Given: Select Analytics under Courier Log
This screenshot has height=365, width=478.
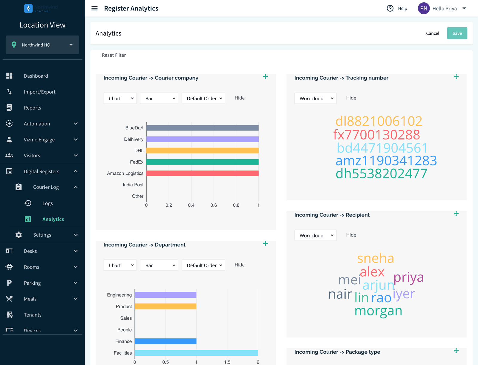Looking at the screenshot, I should pos(53,219).
